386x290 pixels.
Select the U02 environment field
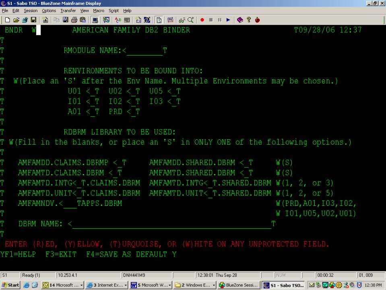[x=134, y=92]
